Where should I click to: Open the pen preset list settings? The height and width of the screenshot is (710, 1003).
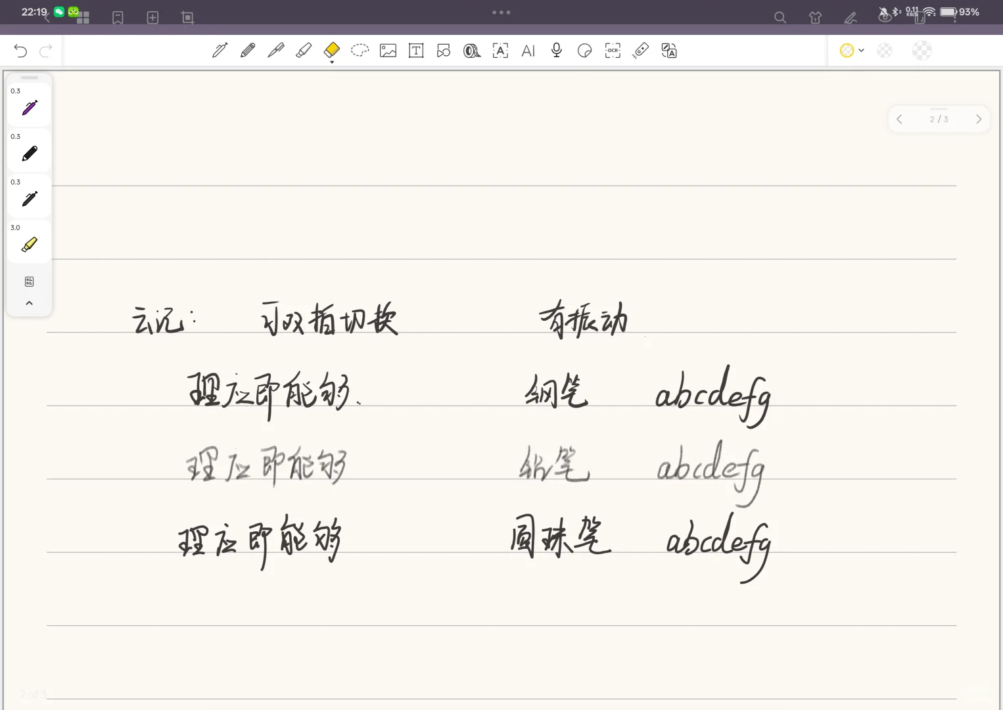pyautogui.click(x=30, y=281)
